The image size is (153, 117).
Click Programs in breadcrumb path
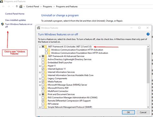[x=47, y=6]
